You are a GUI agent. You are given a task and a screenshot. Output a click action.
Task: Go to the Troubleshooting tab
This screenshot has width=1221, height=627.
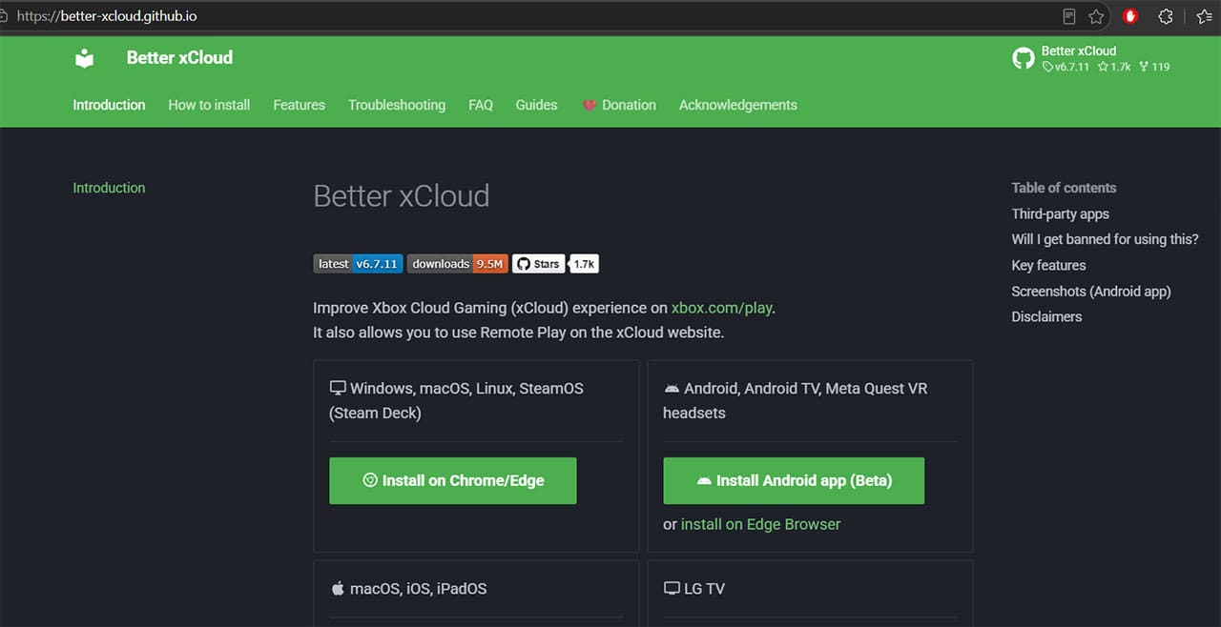[x=397, y=105]
